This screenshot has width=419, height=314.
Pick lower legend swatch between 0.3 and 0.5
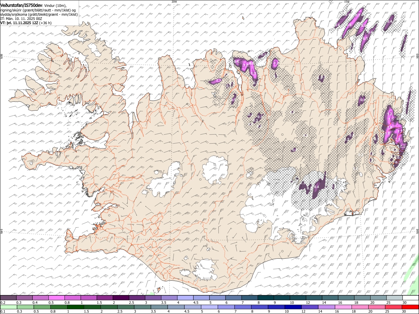click(25, 307)
